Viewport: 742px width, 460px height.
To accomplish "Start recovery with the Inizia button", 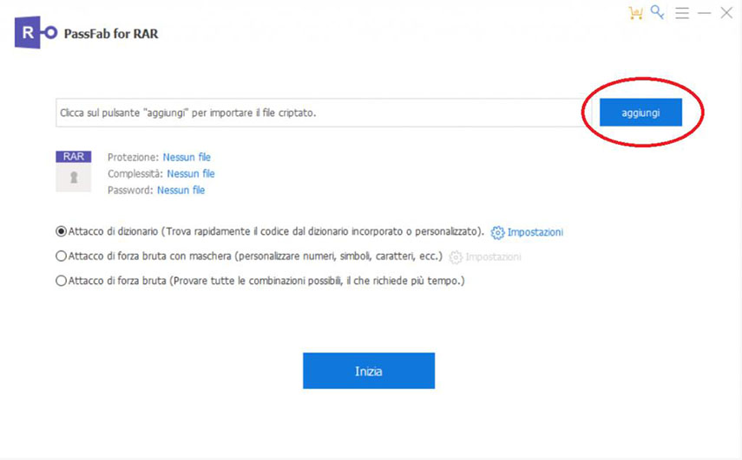I will coord(368,371).
